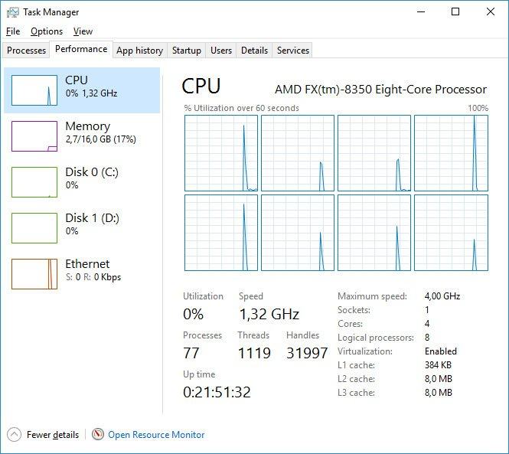Click the Fewer details arrow icon
The height and width of the screenshot is (454, 509).
point(14,434)
